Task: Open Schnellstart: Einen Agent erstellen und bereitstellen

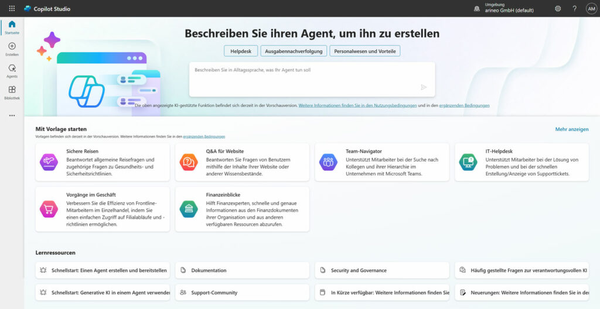Action: (x=109, y=270)
